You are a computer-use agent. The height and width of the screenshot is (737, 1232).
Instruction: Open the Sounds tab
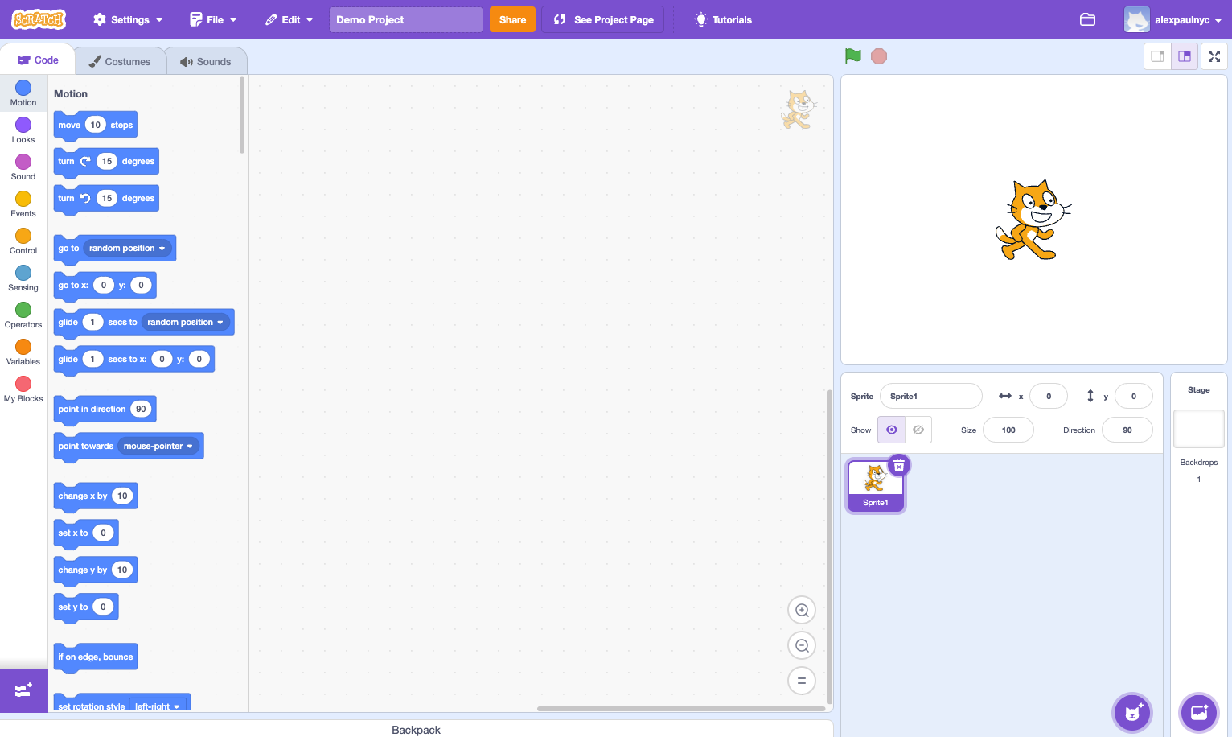(206, 61)
